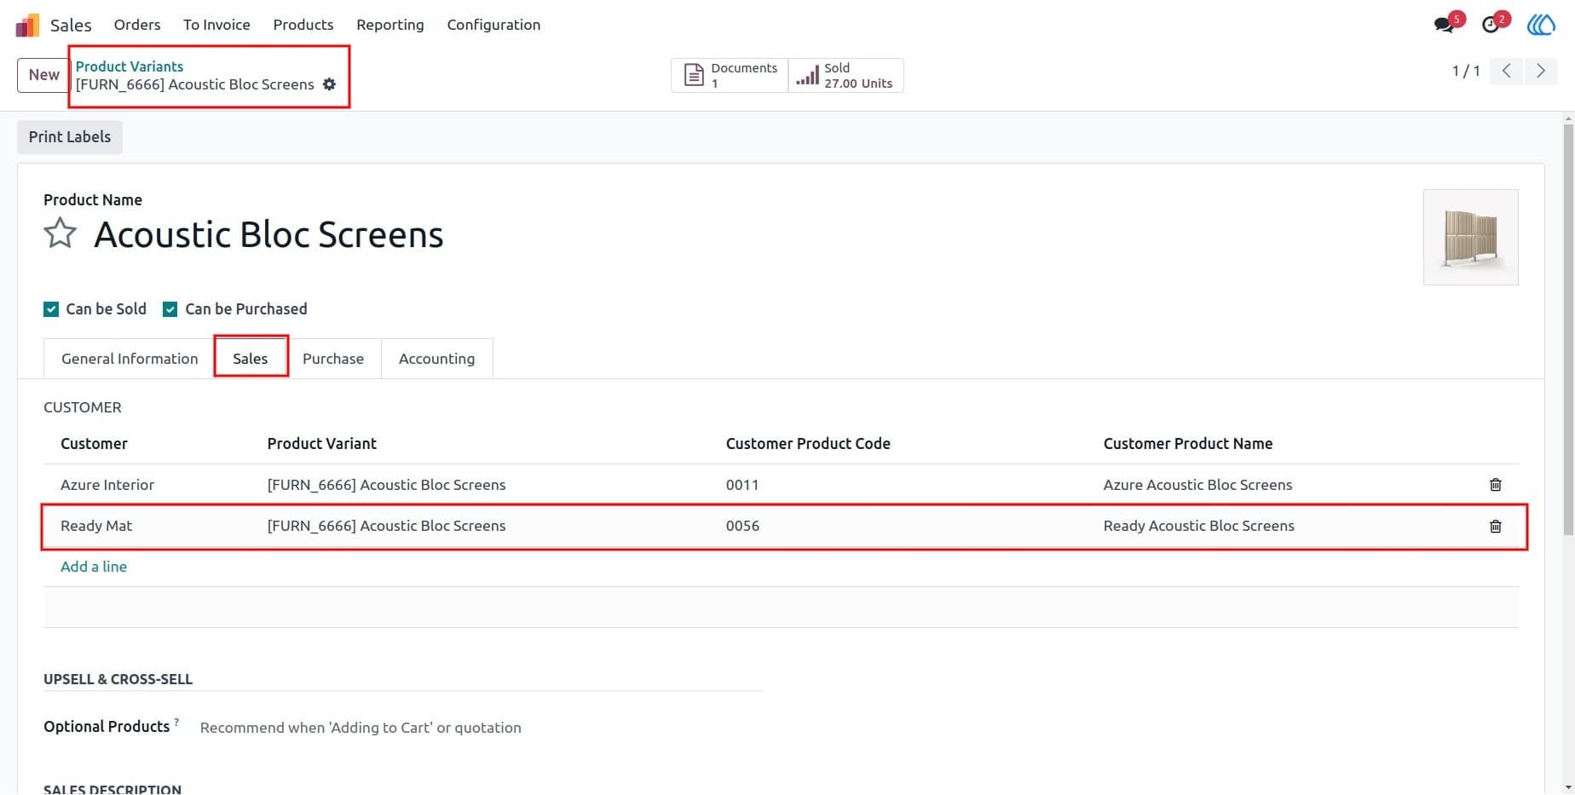Click the gear actions icon beside product name
This screenshot has height=795, width=1575.
[329, 84]
